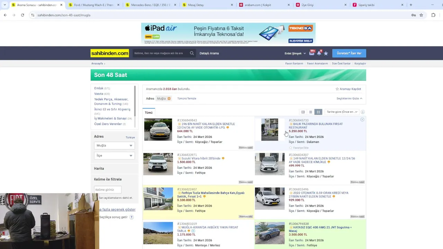This screenshot has width=443, height=249.
Task: Switch to Mercedes-Benz EQB tab
Action: [150, 5]
